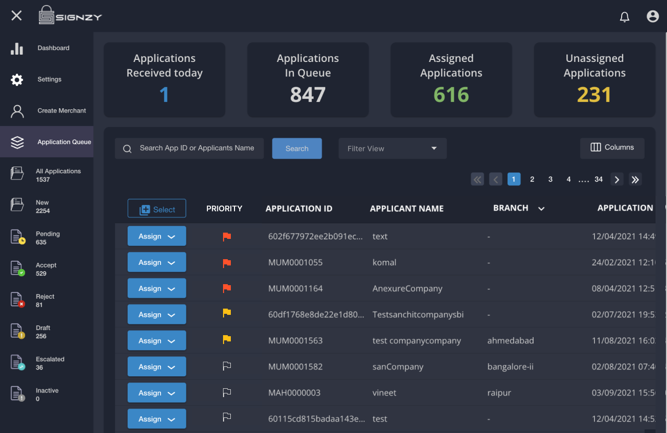Open Assign dropdown for sanCompany row
This screenshot has width=667, height=433.
pos(157,366)
